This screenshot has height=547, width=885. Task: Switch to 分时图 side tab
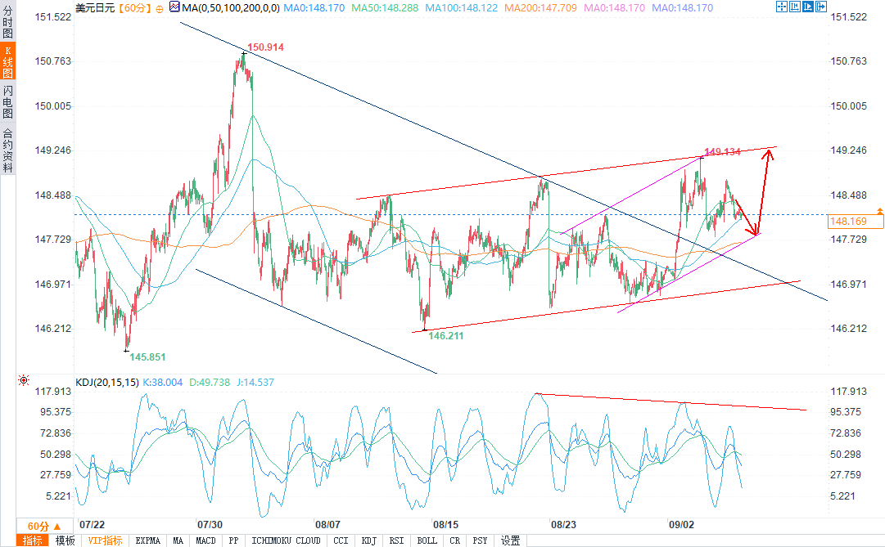pos(8,21)
